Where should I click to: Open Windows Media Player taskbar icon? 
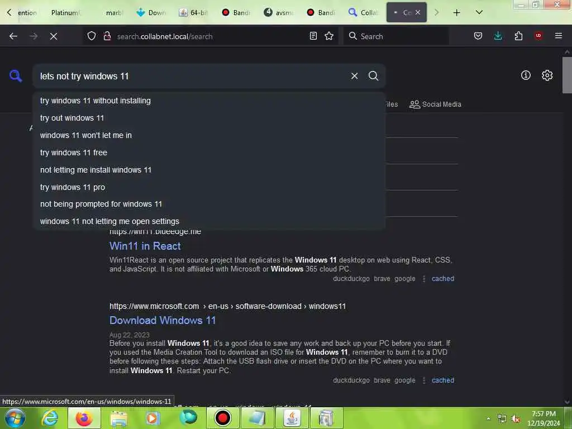pos(153,418)
